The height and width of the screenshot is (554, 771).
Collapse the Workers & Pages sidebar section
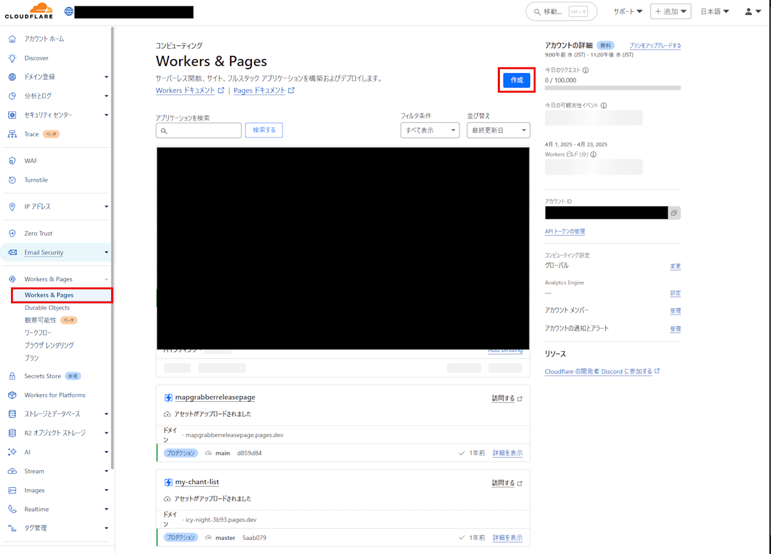pos(107,279)
